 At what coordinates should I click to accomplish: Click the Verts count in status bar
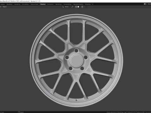point(131,112)
